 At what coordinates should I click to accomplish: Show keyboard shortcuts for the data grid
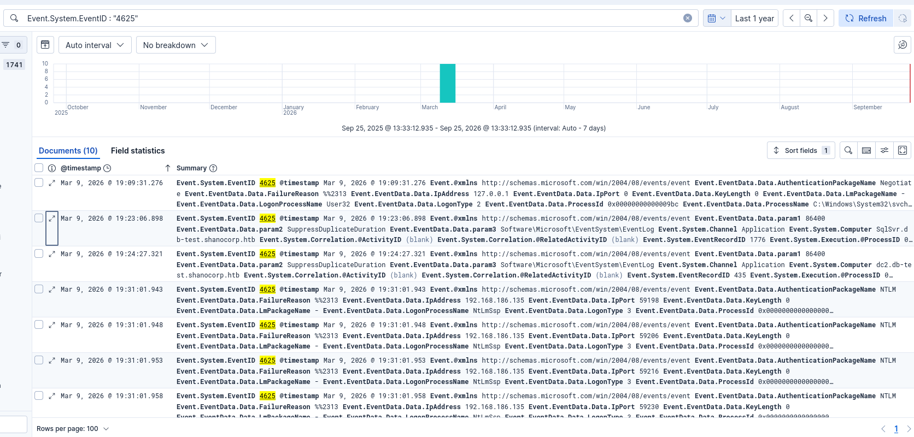pyautogui.click(x=866, y=150)
